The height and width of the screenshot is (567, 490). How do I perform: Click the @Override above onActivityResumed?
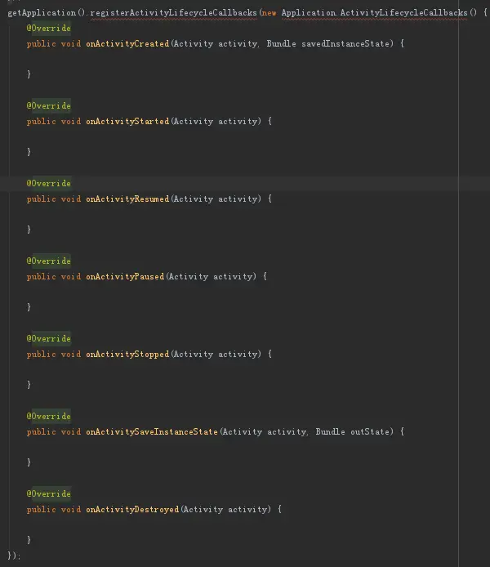pos(49,183)
